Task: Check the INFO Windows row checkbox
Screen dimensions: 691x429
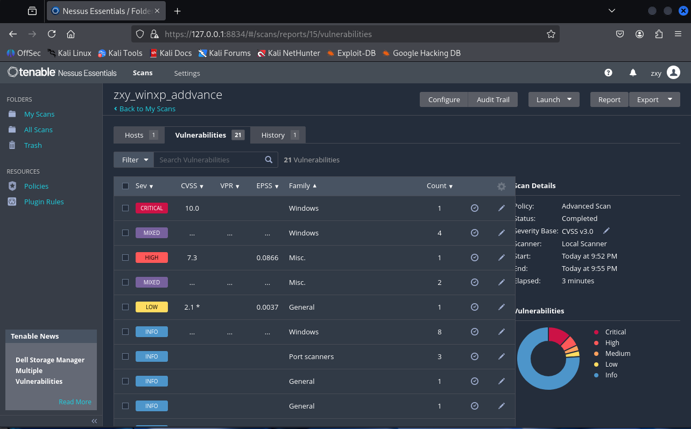Action: (x=125, y=332)
